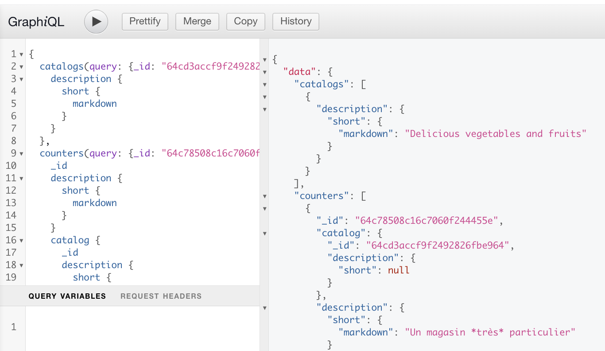Image resolution: width=605 pixels, height=351 pixels.
Task: Click into the query variables editor
Action: (x=142, y=327)
